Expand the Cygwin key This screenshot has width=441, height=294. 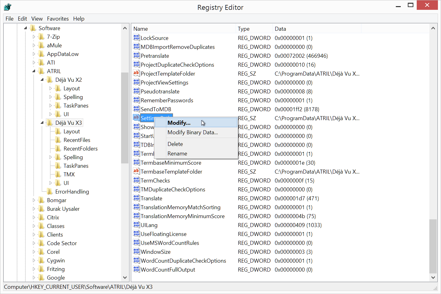coord(34,261)
